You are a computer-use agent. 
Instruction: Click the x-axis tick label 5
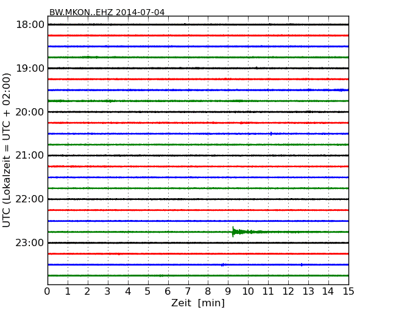tap(148, 291)
